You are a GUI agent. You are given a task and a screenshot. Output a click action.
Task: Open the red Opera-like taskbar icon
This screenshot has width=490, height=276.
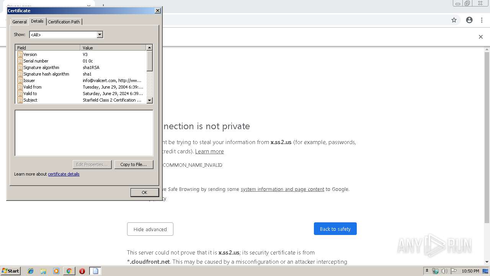(82, 271)
